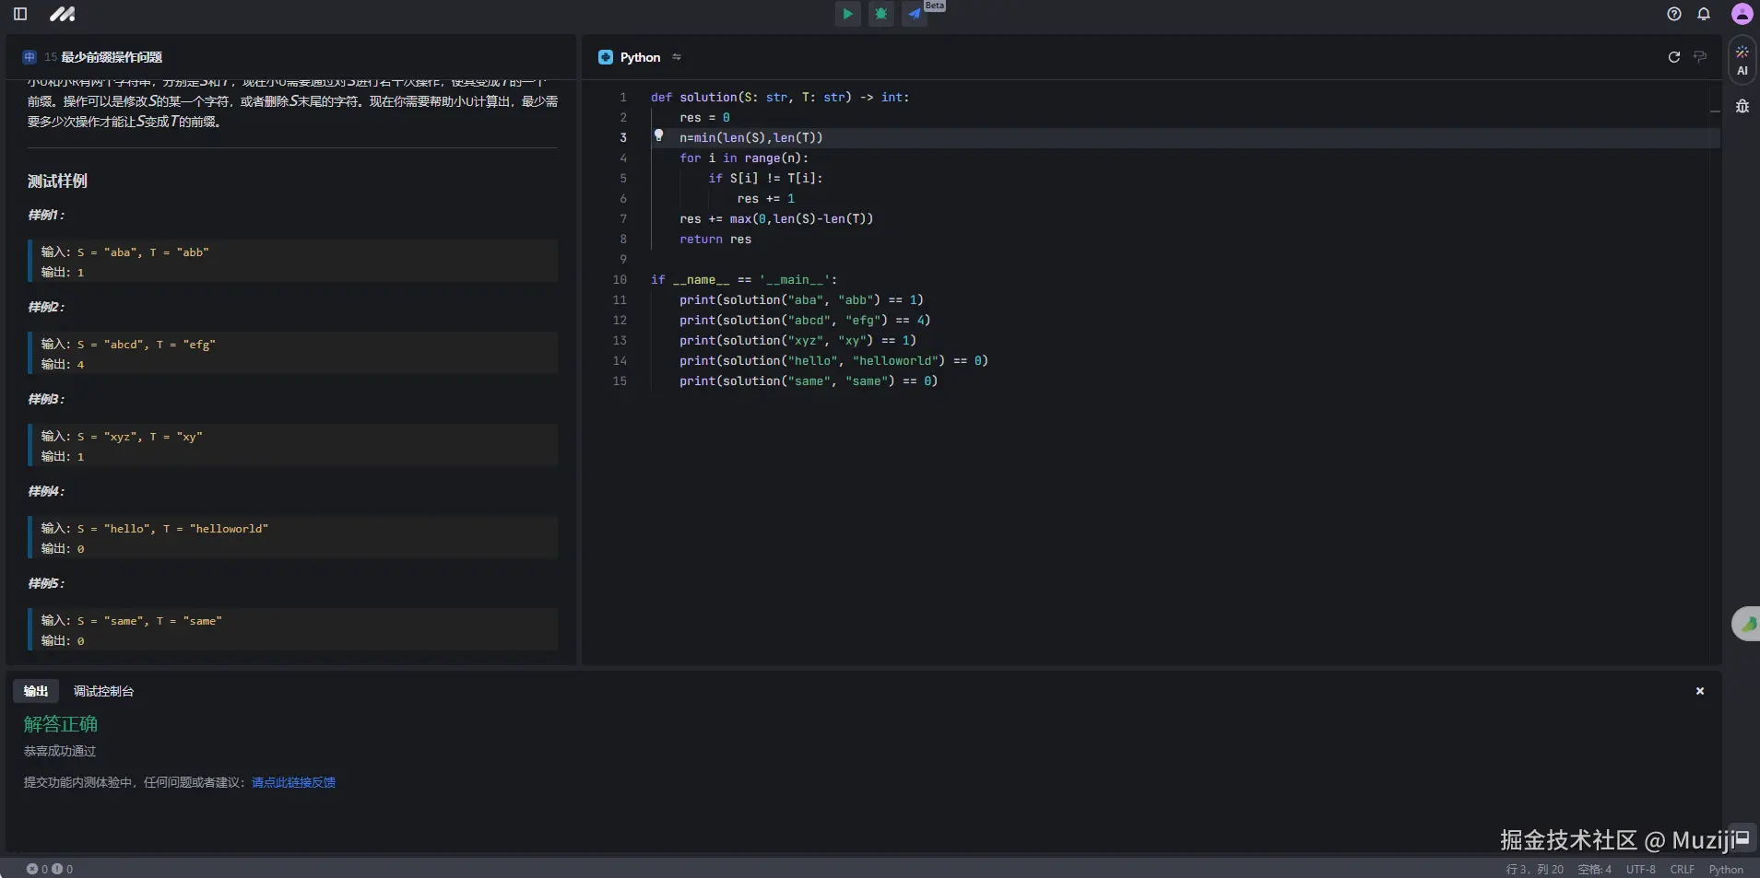This screenshot has height=878, width=1760.
Task: Run the code with the green play button
Action: pyautogui.click(x=847, y=14)
